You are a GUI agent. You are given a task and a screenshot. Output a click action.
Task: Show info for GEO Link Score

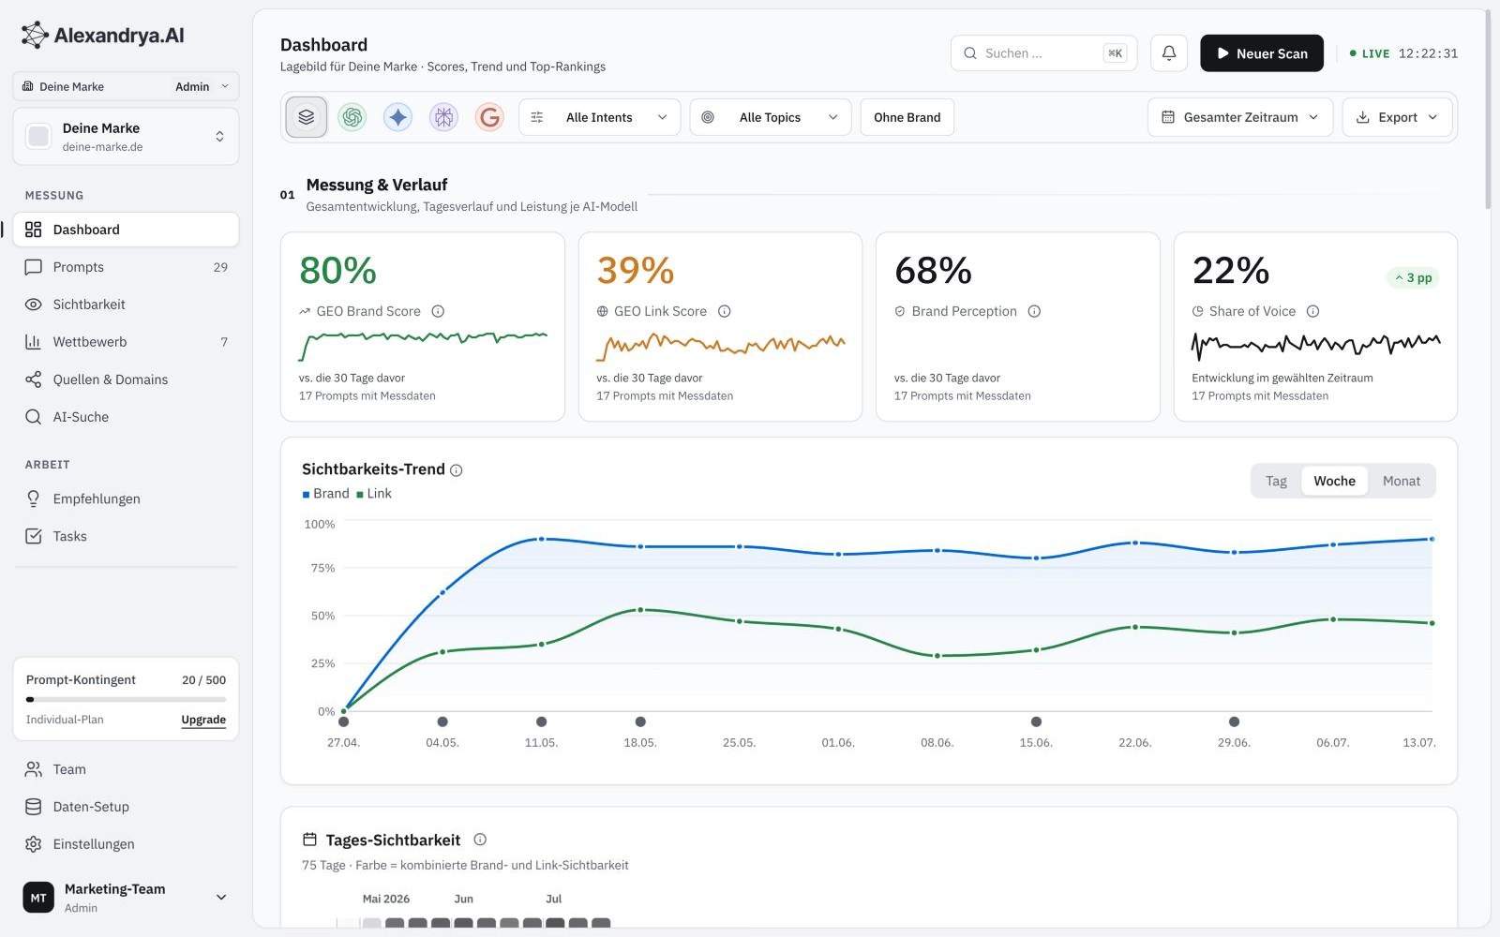coord(724,311)
